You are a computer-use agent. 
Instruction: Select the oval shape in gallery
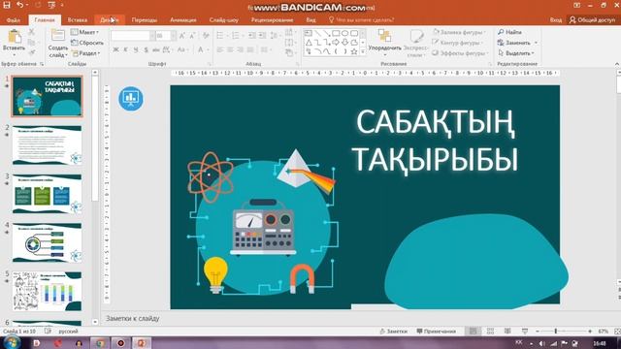[345, 33]
